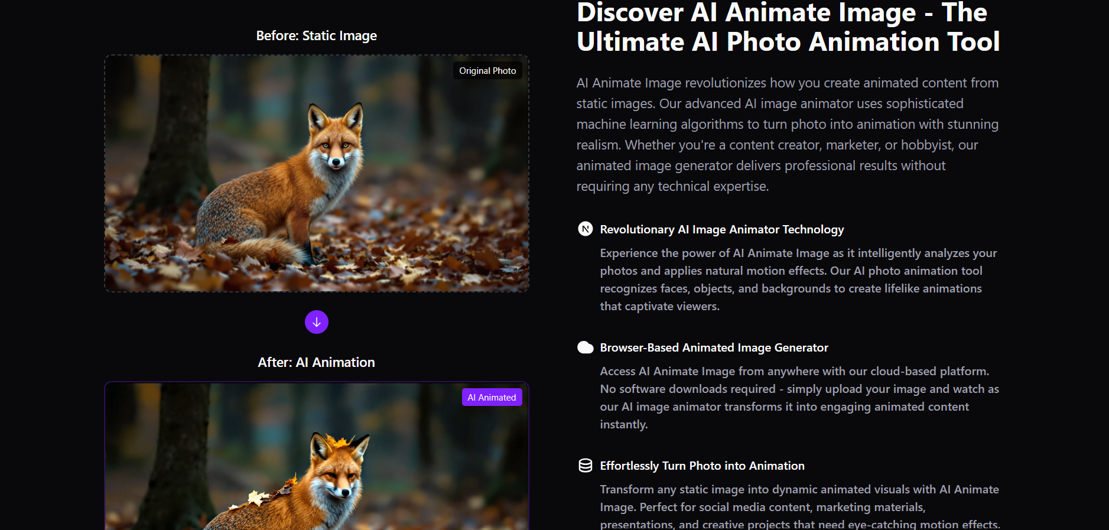Open the static fox Before image
1109x530 pixels.
317,174
